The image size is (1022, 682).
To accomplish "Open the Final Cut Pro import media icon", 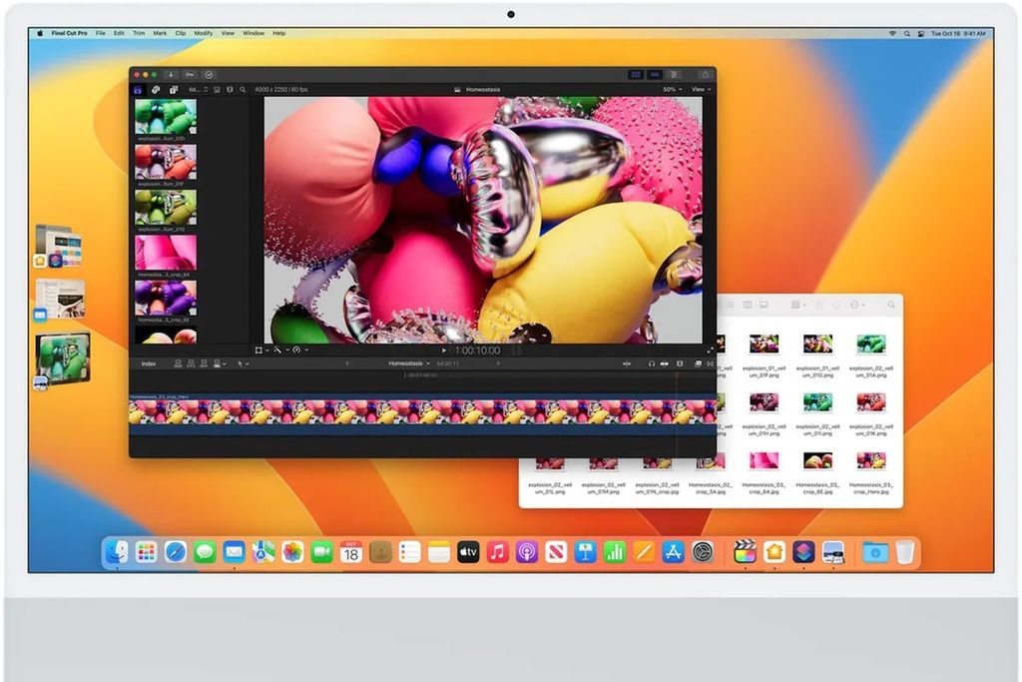I will [x=171, y=75].
